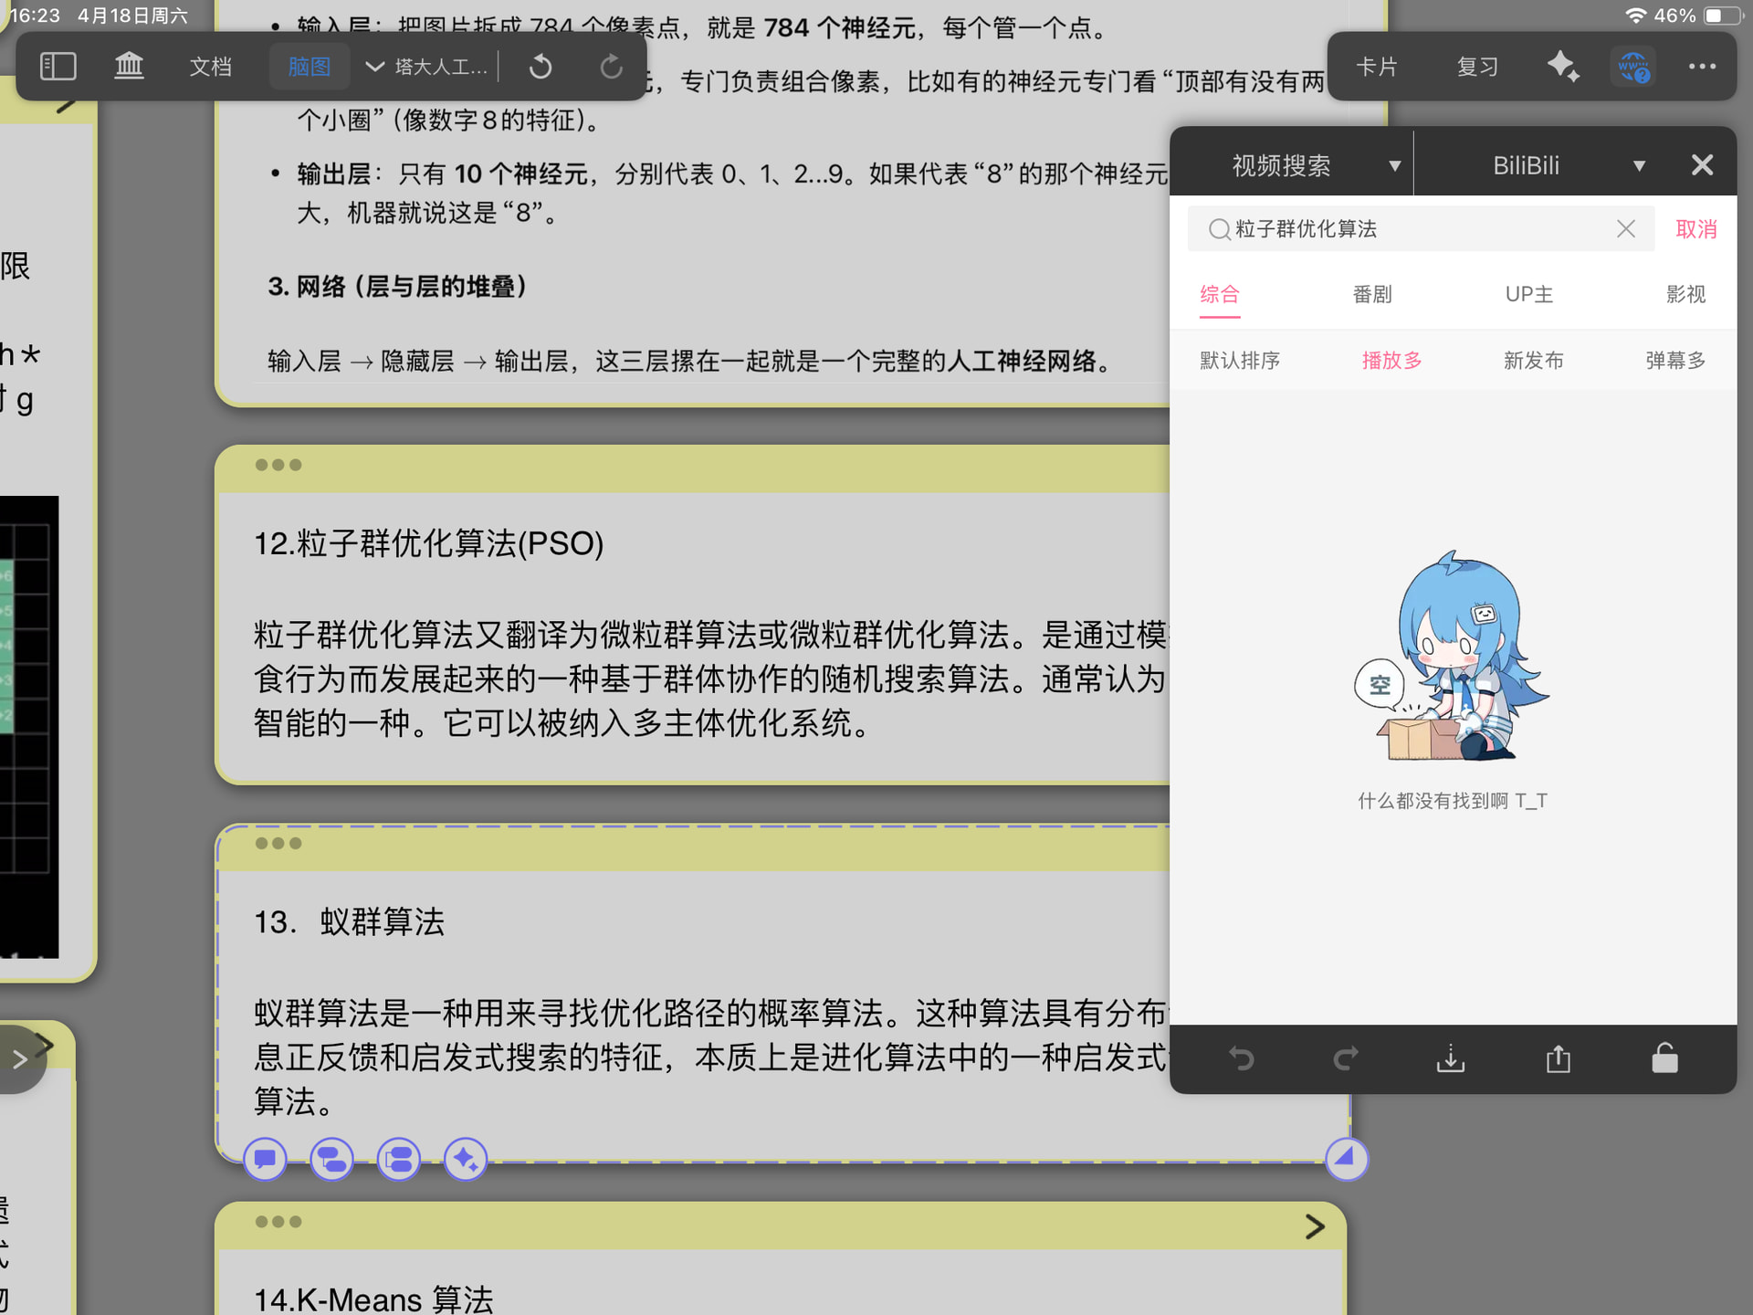Switch to 文档 document mode
The image size is (1753, 1315).
coord(210,66)
